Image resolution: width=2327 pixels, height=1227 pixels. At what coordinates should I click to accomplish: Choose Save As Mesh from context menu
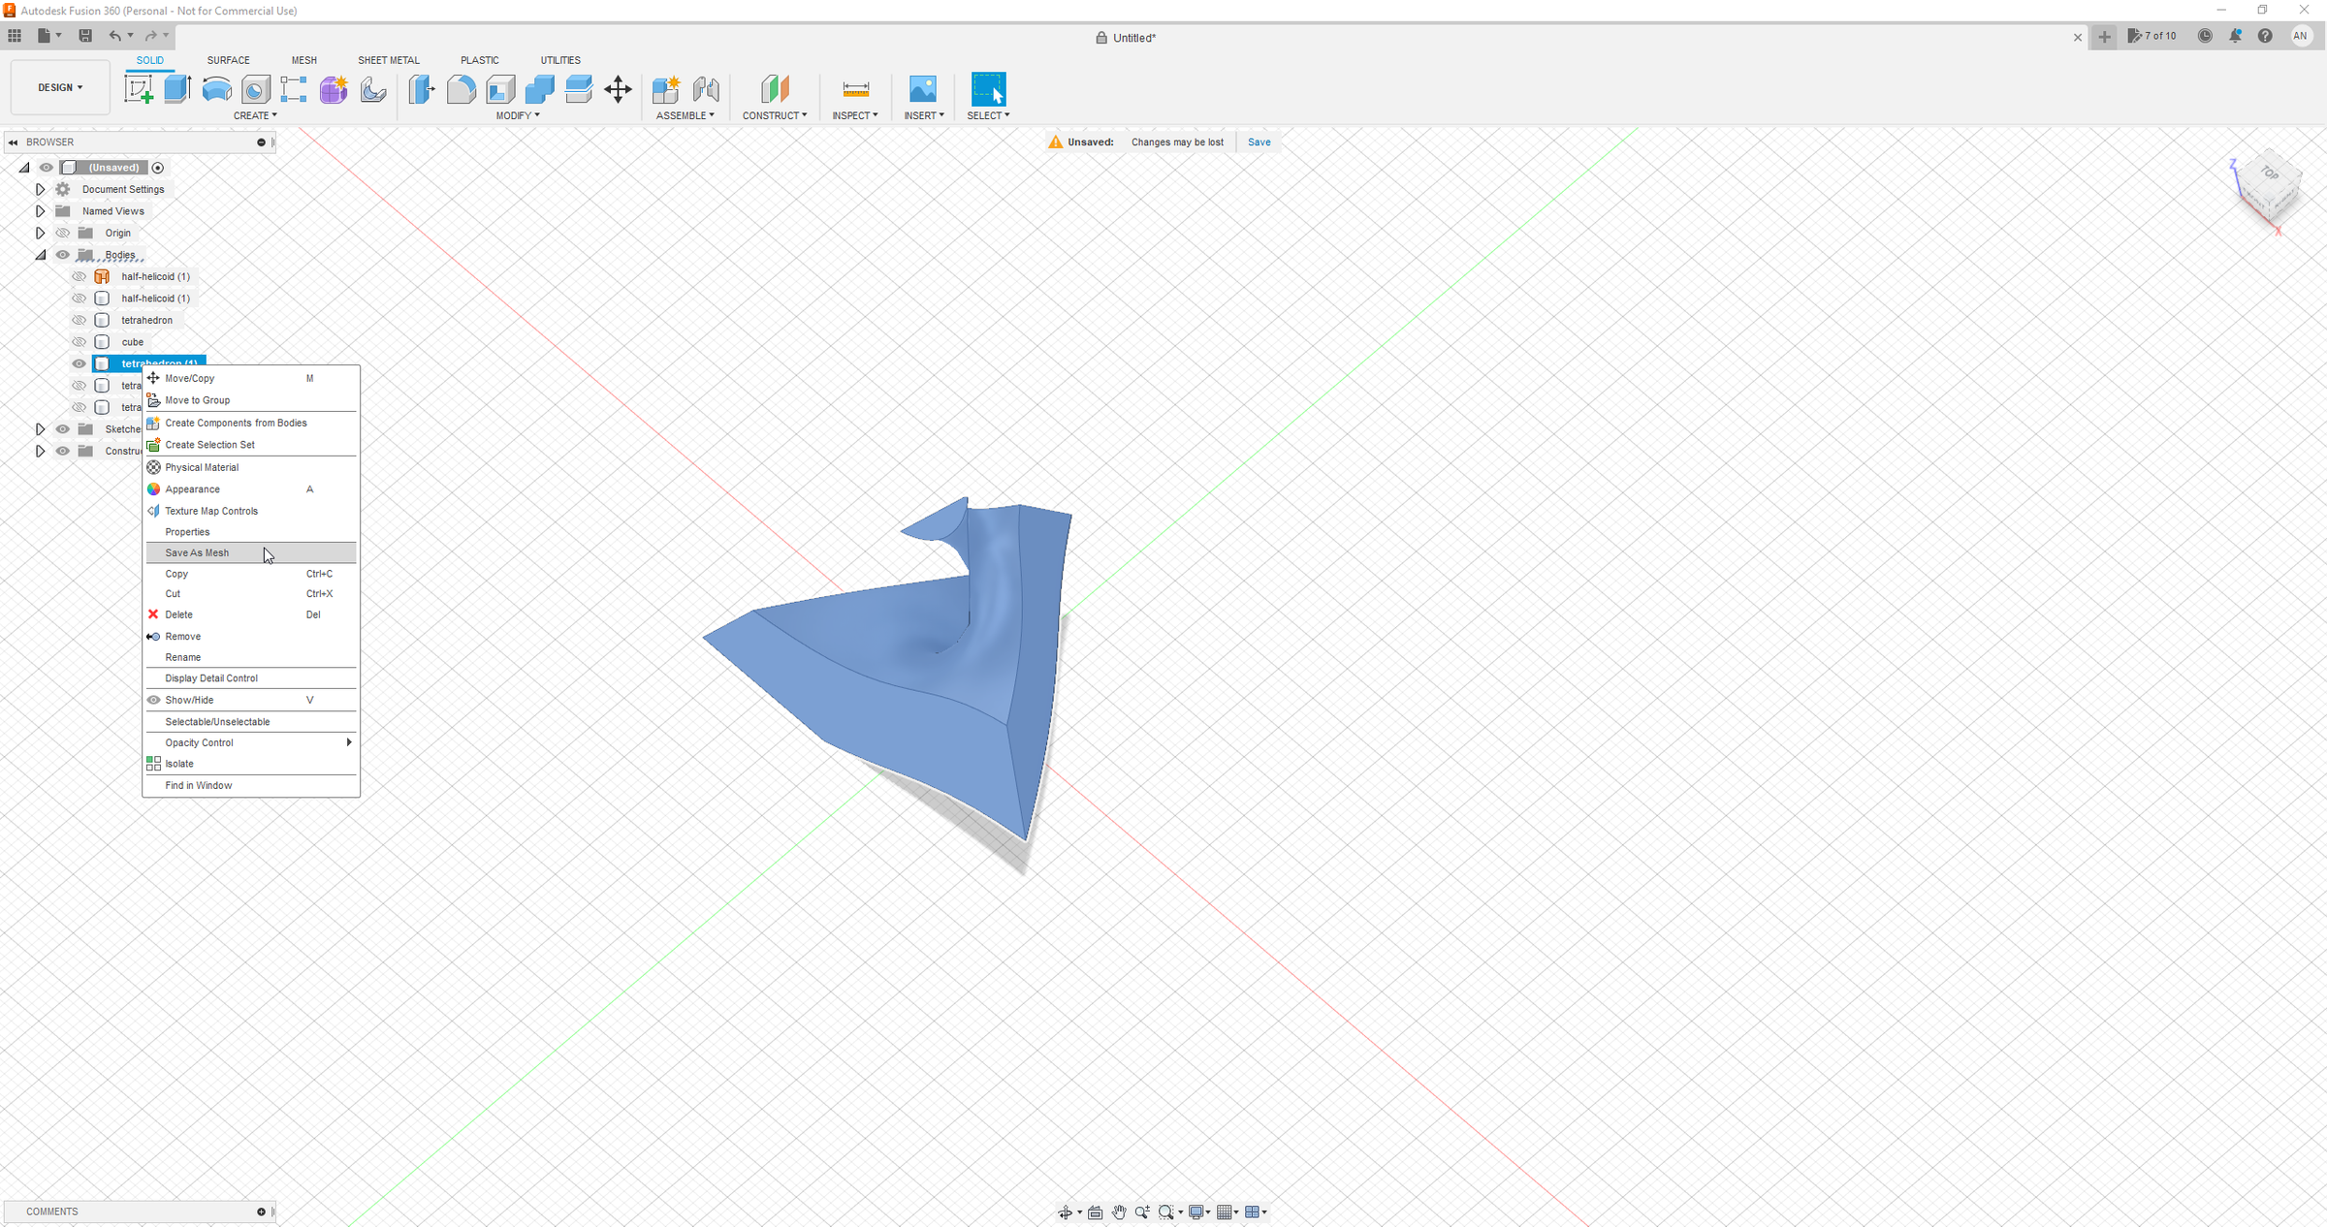tap(197, 552)
